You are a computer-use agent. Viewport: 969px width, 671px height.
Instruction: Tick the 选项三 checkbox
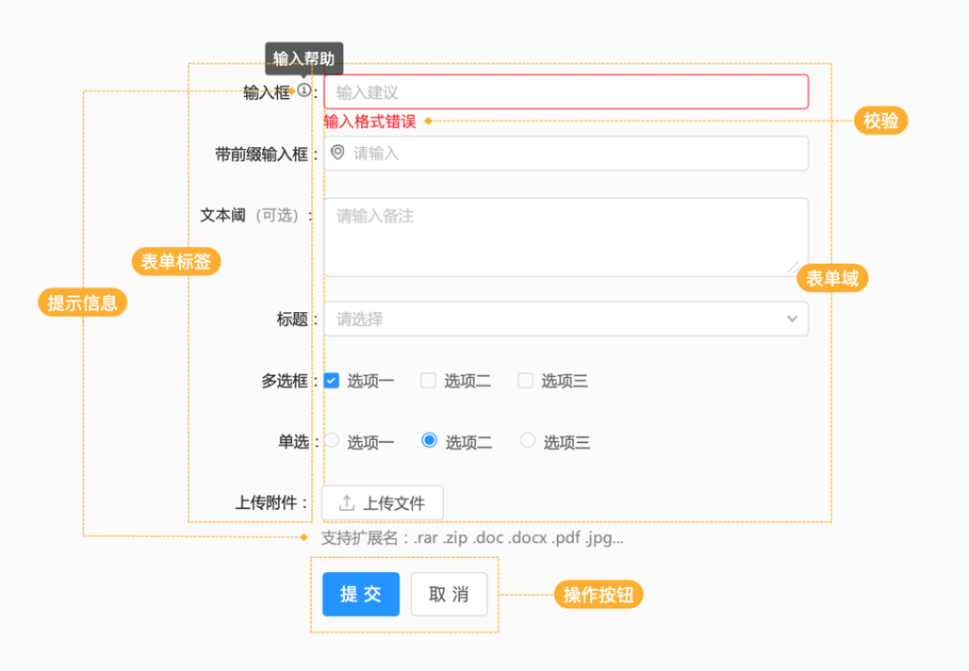tap(525, 381)
